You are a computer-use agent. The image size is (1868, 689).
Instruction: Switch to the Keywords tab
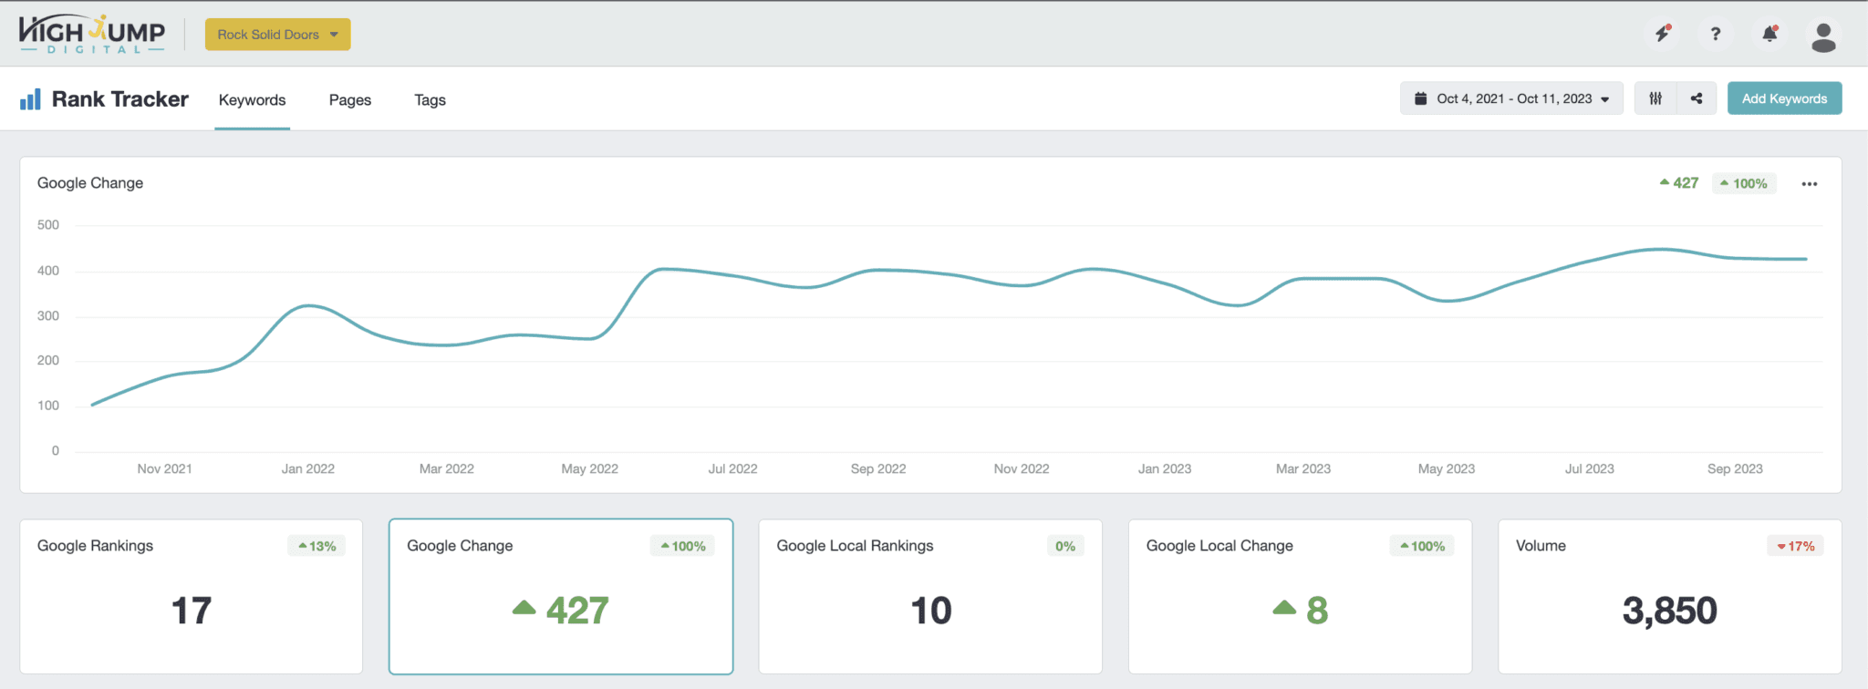(252, 100)
